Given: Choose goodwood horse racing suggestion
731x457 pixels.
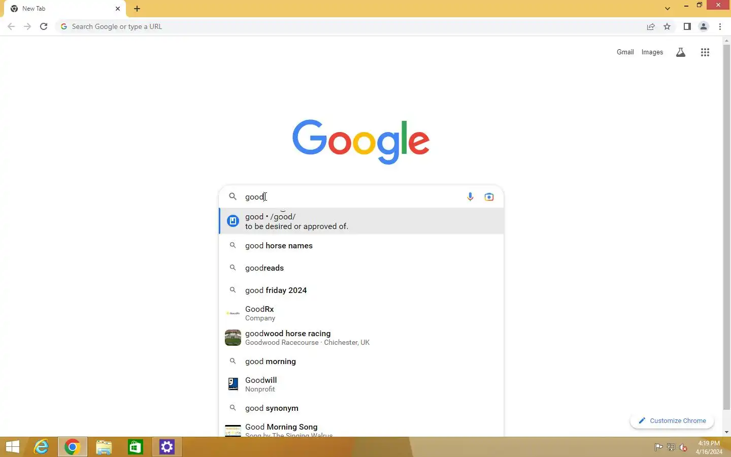Looking at the screenshot, I should [361, 338].
